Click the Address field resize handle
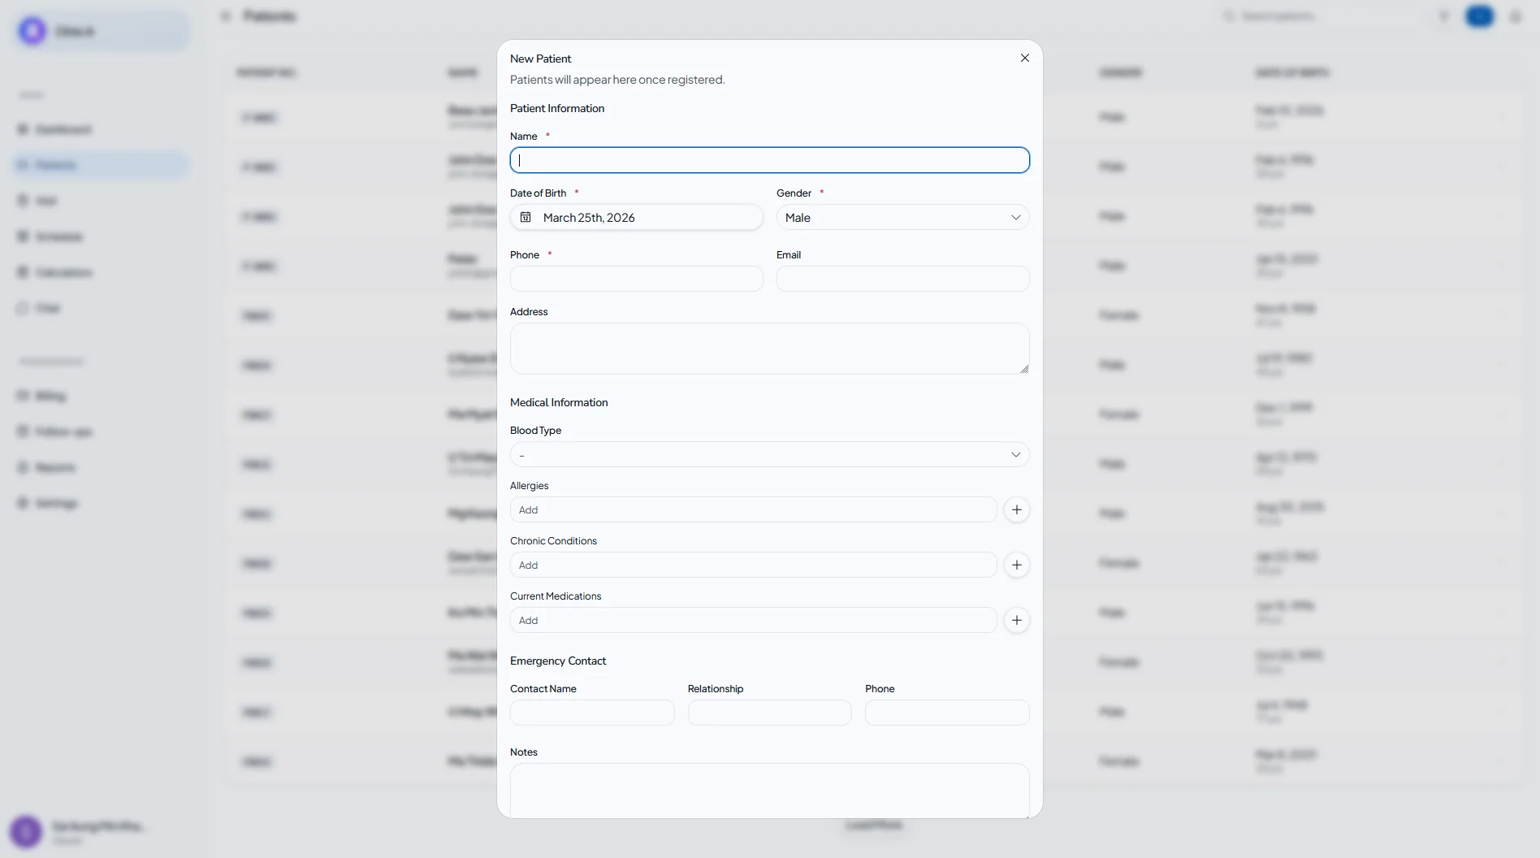 point(1024,369)
